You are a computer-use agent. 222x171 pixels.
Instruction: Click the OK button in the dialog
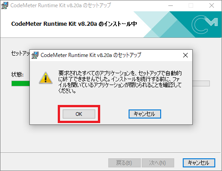pyautogui.click(x=79, y=114)
